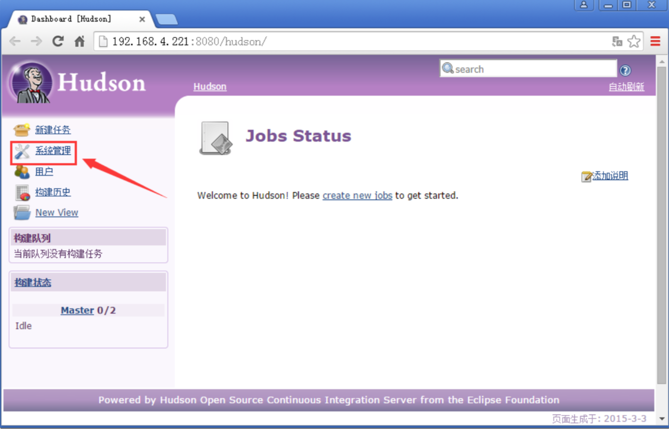Image resolution: width=669 pixels, height=429 pixels.
Task: Click the 页面生成于 timestamp text
Action: (599, 418)
